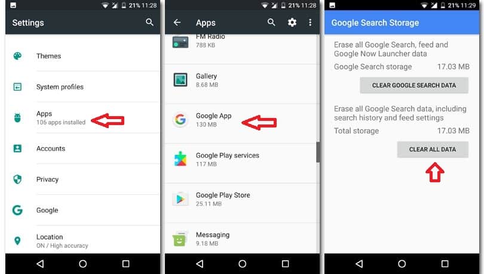Tap the recents square on Google Search Storage screen
Image resolution: width=484 pixels, height=274 pixels.
tap(445, 264)
